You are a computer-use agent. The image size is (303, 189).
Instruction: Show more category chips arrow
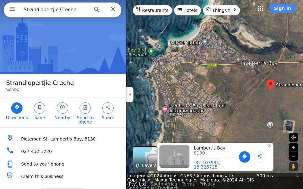[x=235, y=10]
